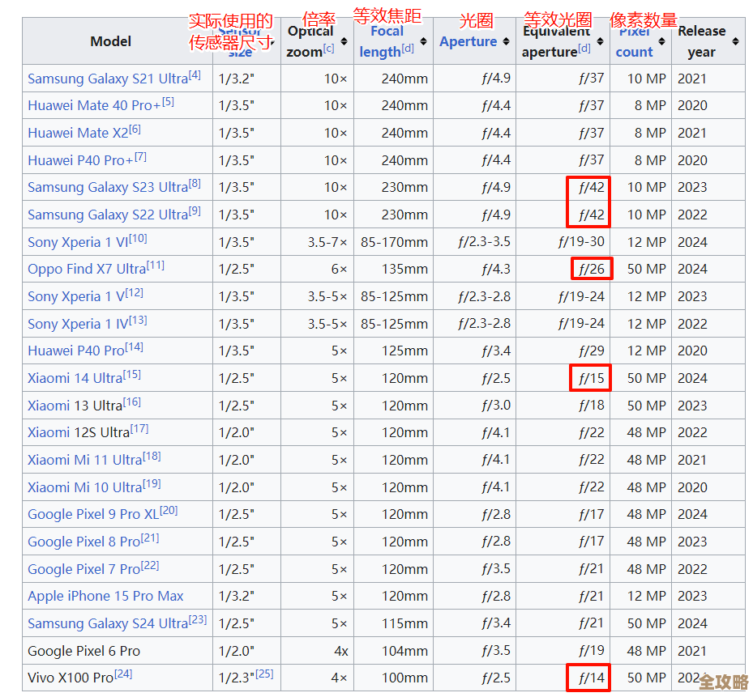The width and height of the screenshot is (753, 697).
Task: Sort by Equivalent aperture column arrows
Action: 601,41
